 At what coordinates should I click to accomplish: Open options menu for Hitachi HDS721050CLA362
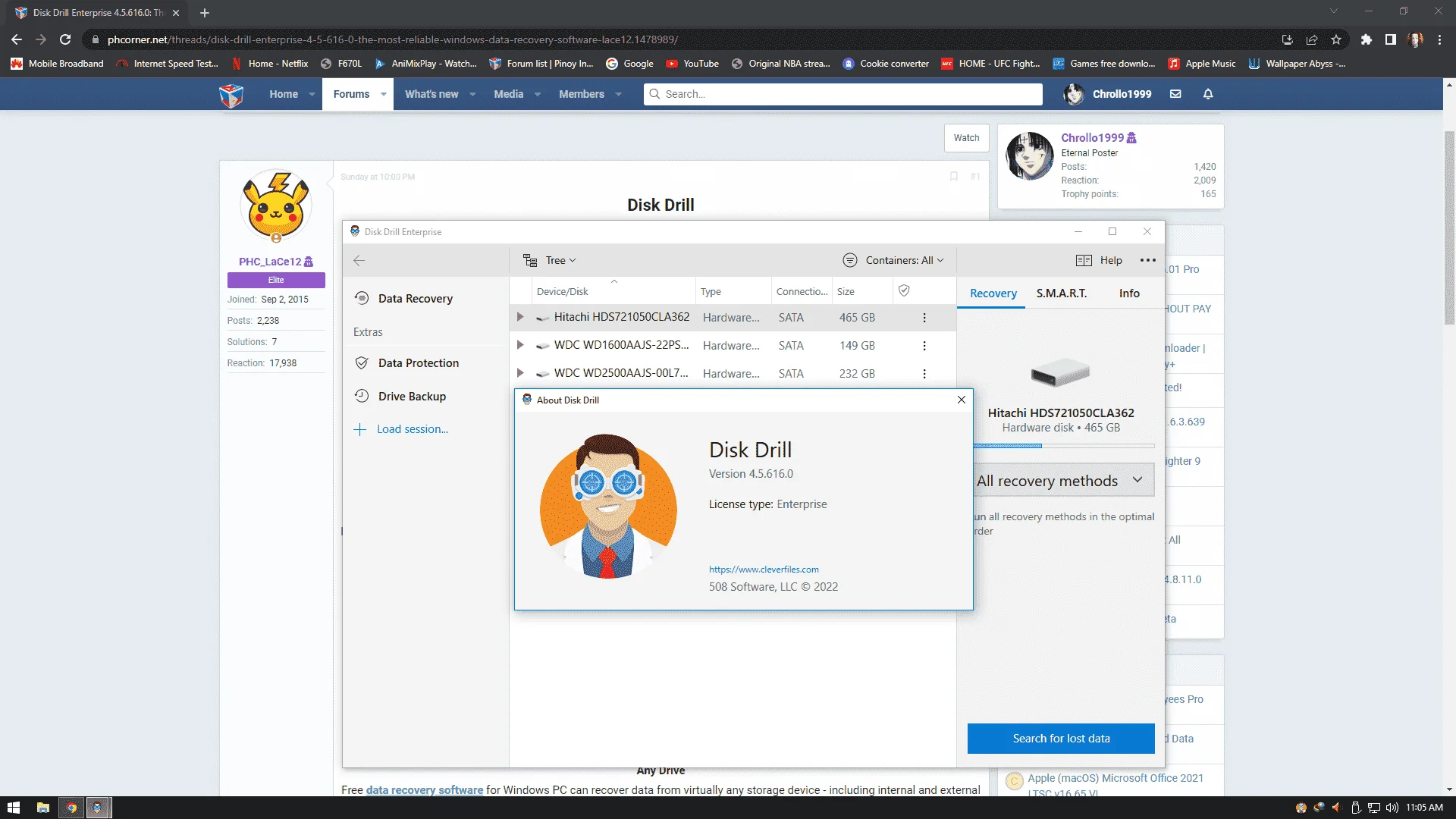click(924, 318)
